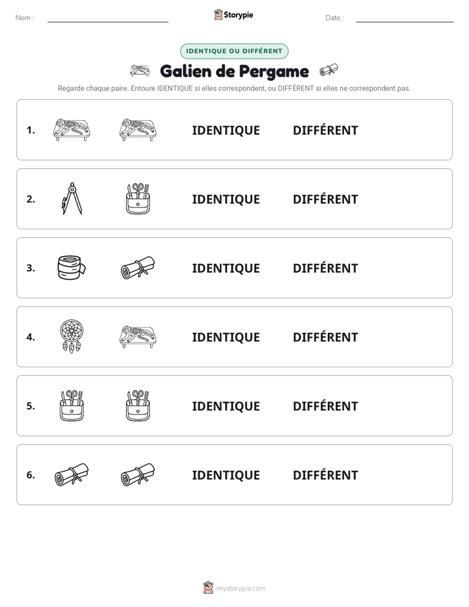Click the scroll icon beside bandage roll
Viewport: 469px width, 607px height.
pyautogui.click(x=138, y=267)
